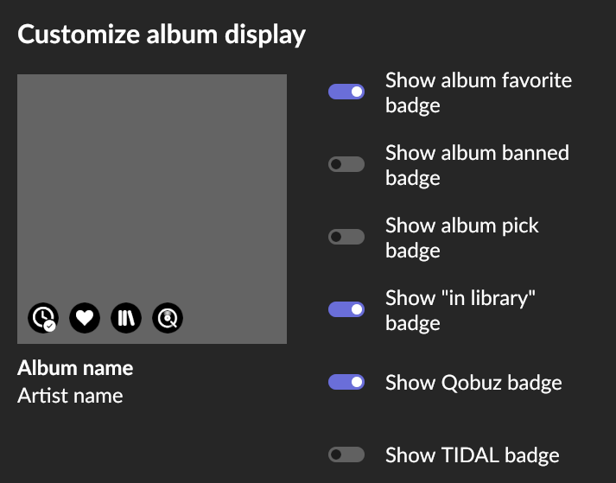Click the Qobuz badge icon on album art
Image resolution: width=616 pixels, height=483 pixels.
click(168, 318)
